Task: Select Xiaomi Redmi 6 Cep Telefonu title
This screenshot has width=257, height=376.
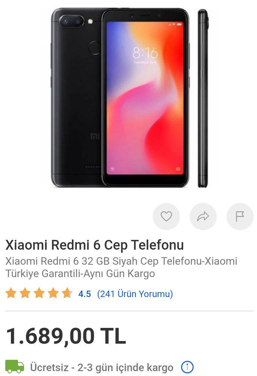Action: point(94,245)
